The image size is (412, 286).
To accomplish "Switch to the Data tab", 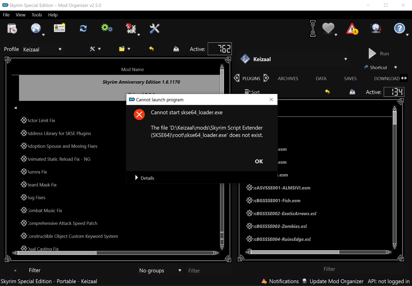I will (321, 79).
